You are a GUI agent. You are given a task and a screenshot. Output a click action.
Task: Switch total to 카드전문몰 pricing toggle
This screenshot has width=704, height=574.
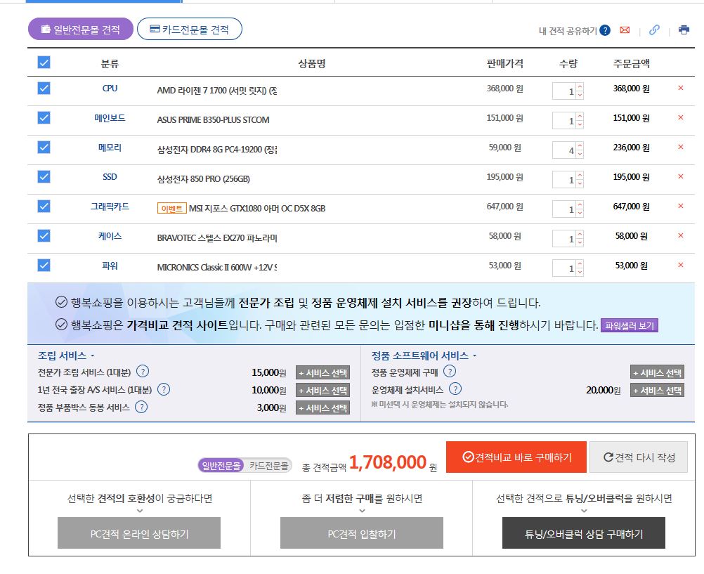(269, 466)
